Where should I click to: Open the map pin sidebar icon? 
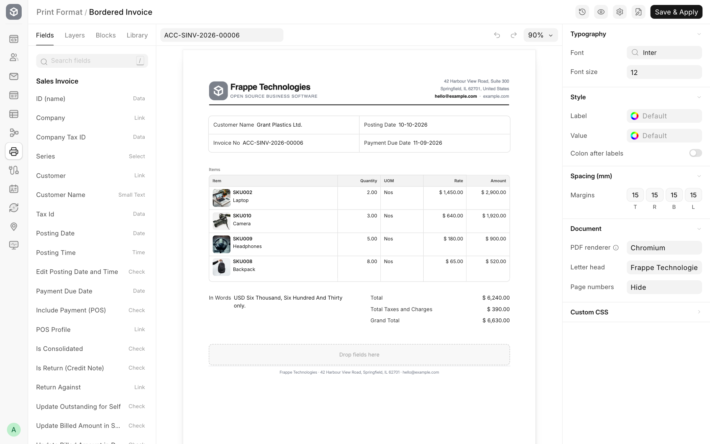[x=14, y=227]
